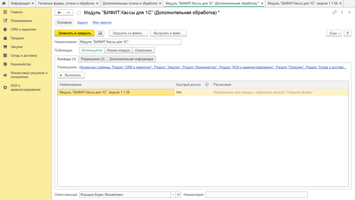Sort by Наименование column header
The width and height of the screenshot is (355, 200).
116,85
